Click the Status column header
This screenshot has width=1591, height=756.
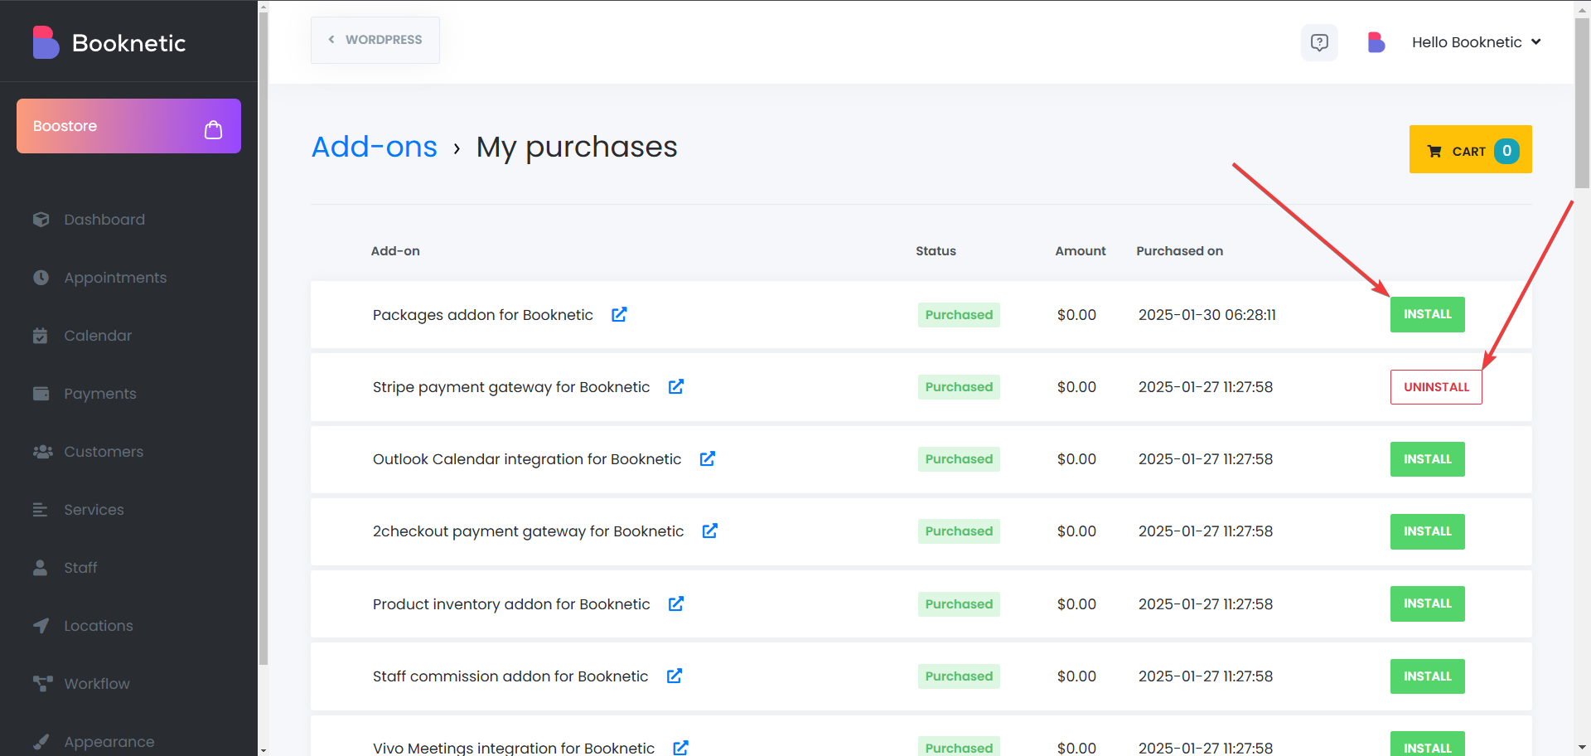click(936, 251)
